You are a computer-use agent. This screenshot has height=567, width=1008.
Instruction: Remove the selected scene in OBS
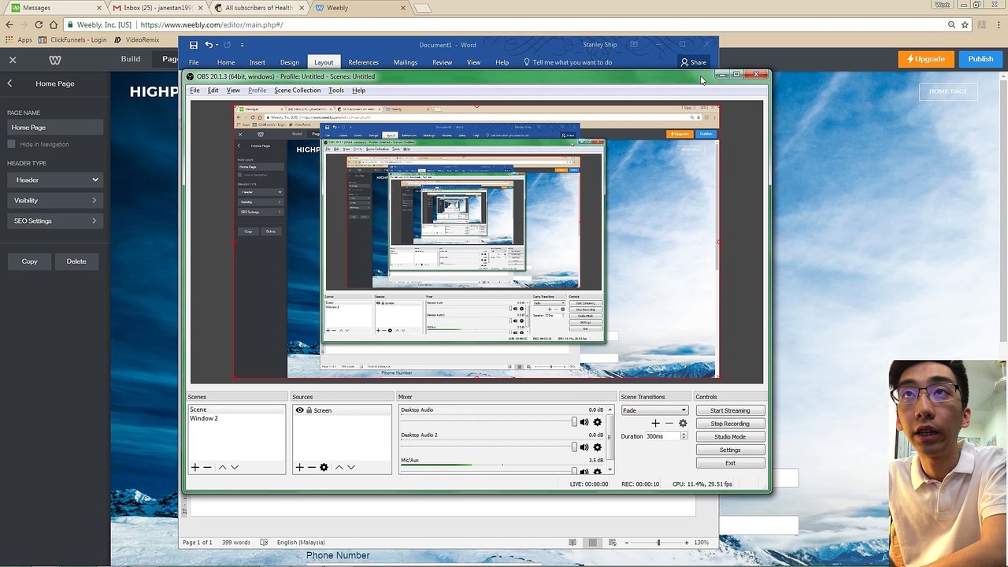pyautogui.click(x=207, y=467)
